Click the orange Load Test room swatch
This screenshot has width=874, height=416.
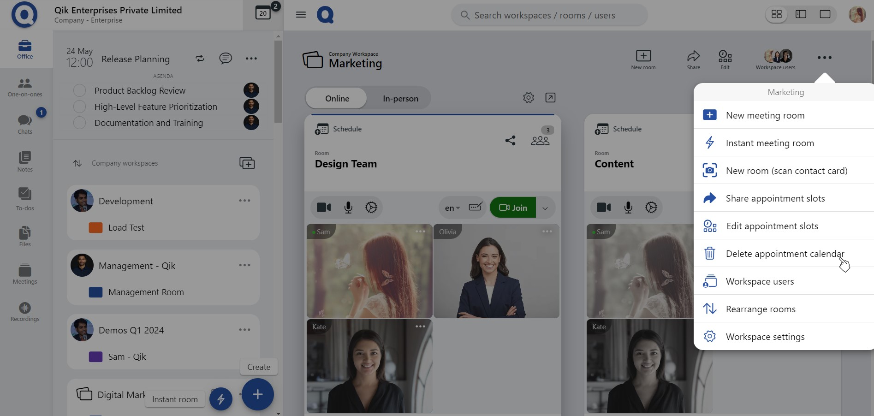click(95, 227)
